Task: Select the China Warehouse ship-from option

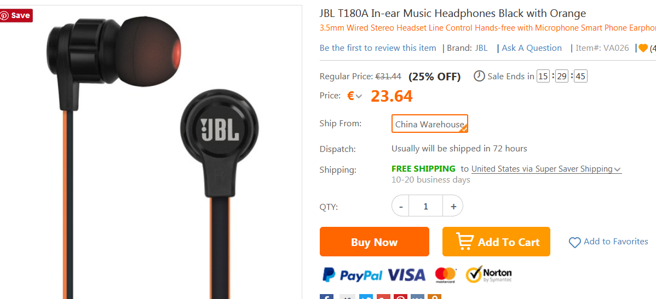Action: click(430, 124)
